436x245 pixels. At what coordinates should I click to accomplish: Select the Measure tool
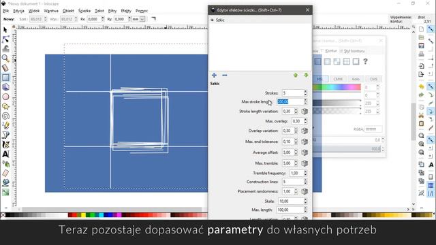(5, 68)
